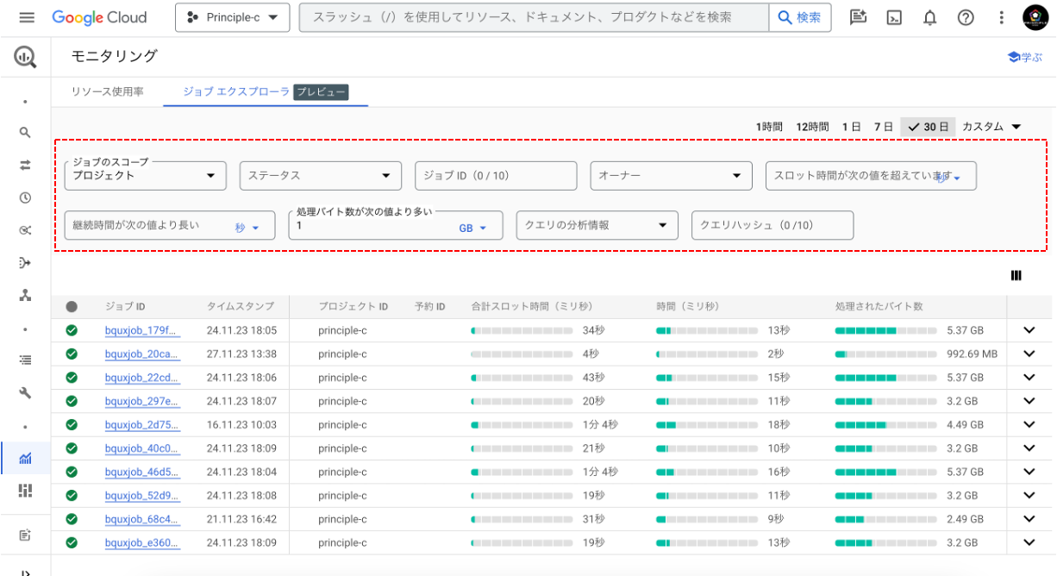Activate Cloud Shell terminal icon
The image size is (1057, 576).
pos(894,17)
